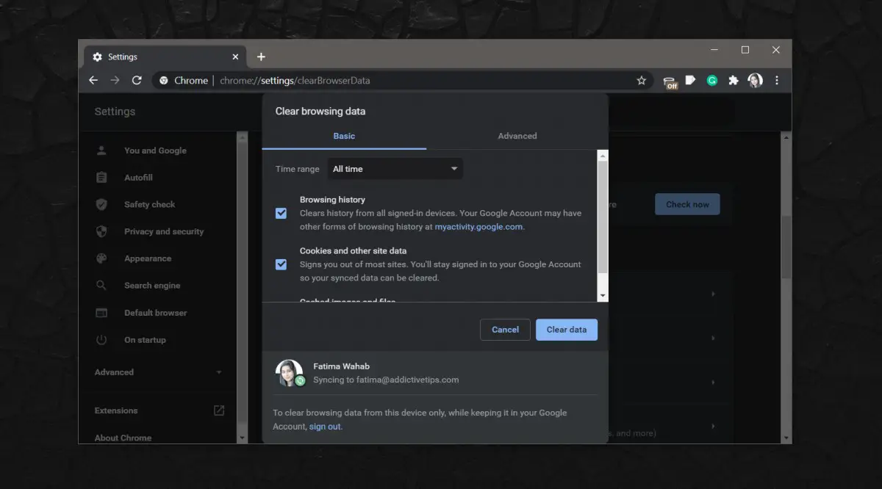Click the Clear browsing data title
This screenshot has width=882, height=489.
[320, 112]
